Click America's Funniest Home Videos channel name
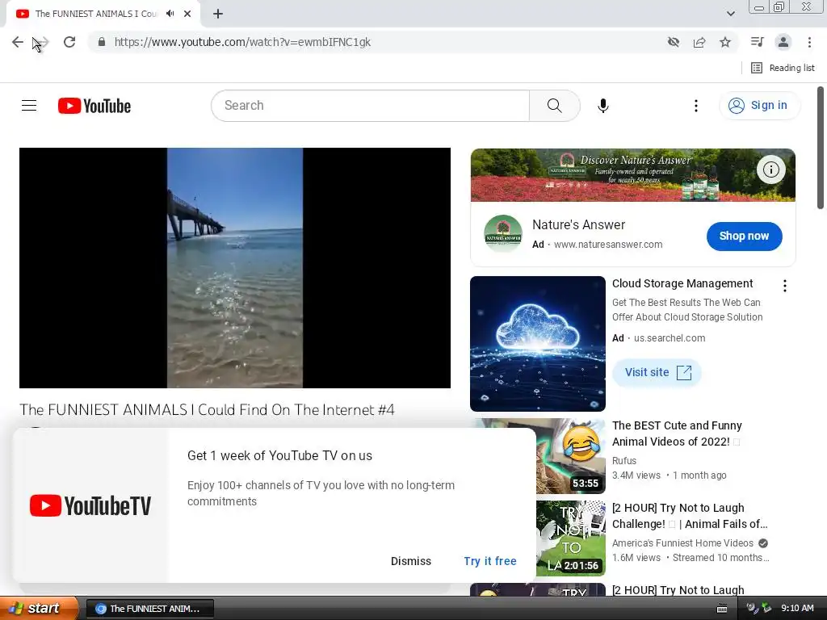This screenshot has width=827, height=620. click(682, 543)
